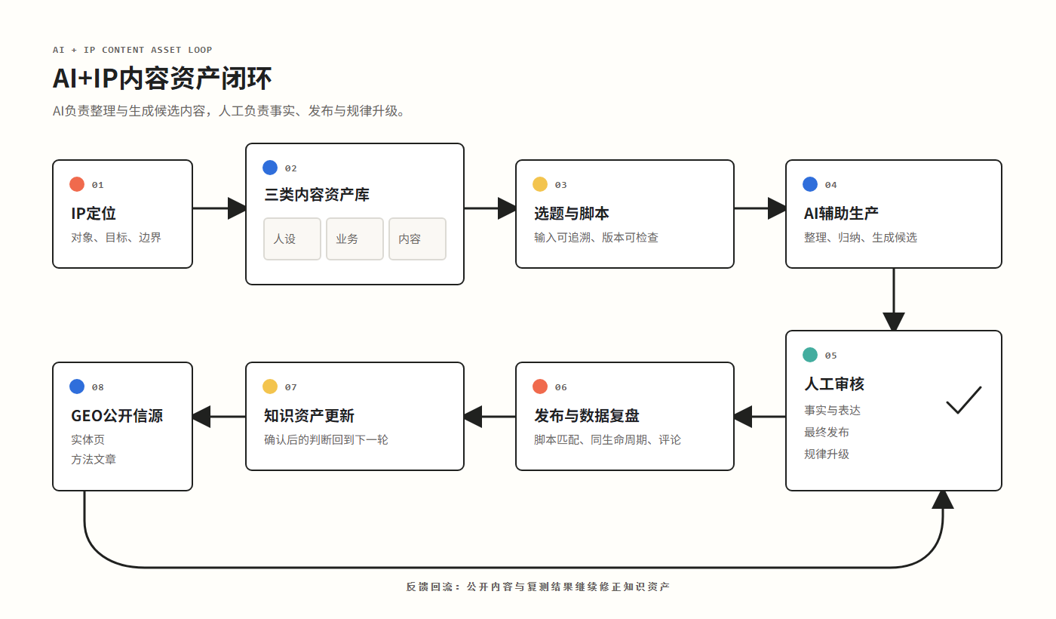The height and width of the screenshot is (619, 1056).
Task: Click the text 脚本匹配、同生命周期、评论
Action: pyautogui.click(x=607, y=440)
